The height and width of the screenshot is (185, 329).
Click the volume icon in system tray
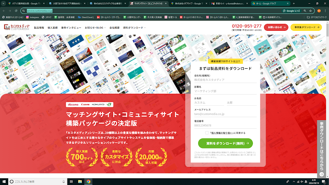(x=302, y=182)
